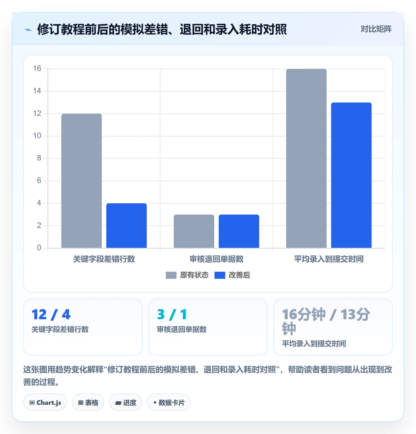416x434 pixels.
Task: Select the Chart.js tag chip
Action: coord(45,402)
